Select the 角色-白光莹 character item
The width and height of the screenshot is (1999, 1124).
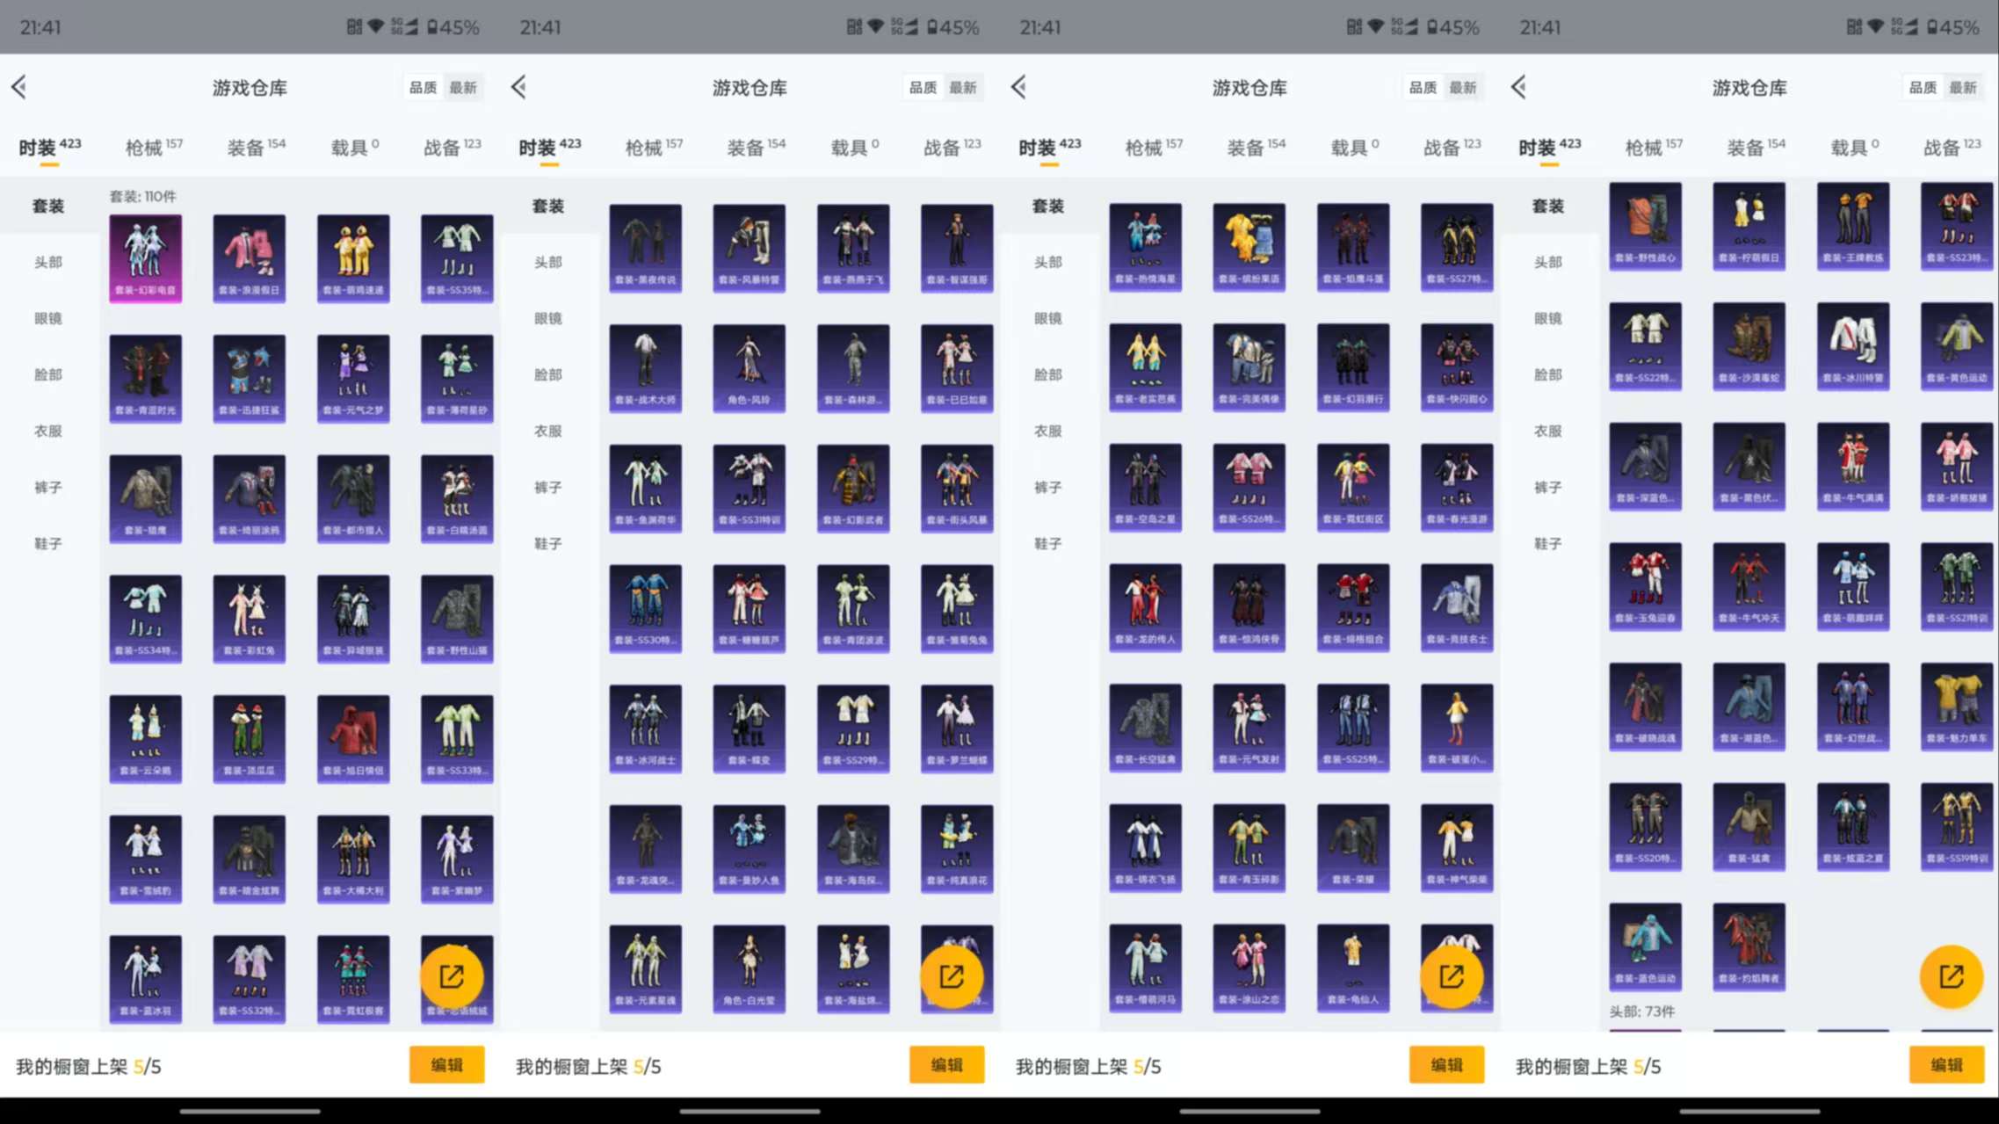[749, 968]
